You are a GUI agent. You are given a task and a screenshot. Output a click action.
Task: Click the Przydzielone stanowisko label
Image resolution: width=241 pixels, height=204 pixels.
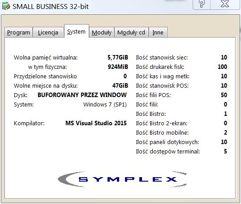(x=45, y=76)
